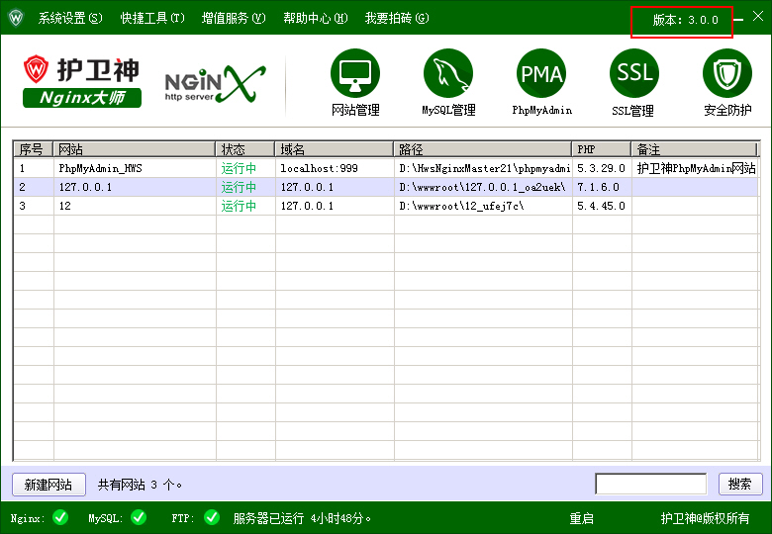Open the 安全防护 shield icon
772x534 pixels.
click(x=727, y=74)
